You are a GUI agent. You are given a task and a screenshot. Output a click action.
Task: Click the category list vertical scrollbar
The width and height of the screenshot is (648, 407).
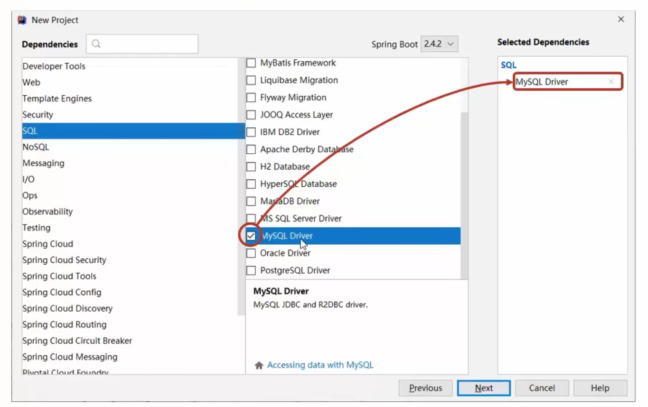coord(241,187)
